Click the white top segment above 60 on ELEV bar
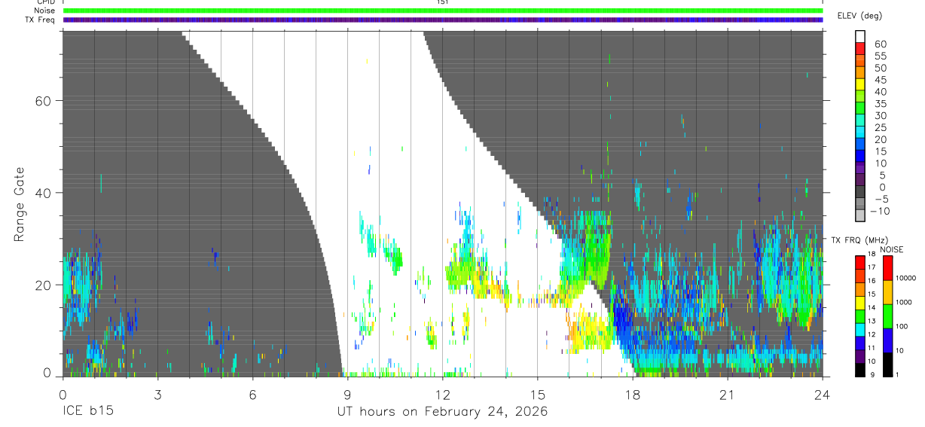Screen dimensions: 925x427 860,38
